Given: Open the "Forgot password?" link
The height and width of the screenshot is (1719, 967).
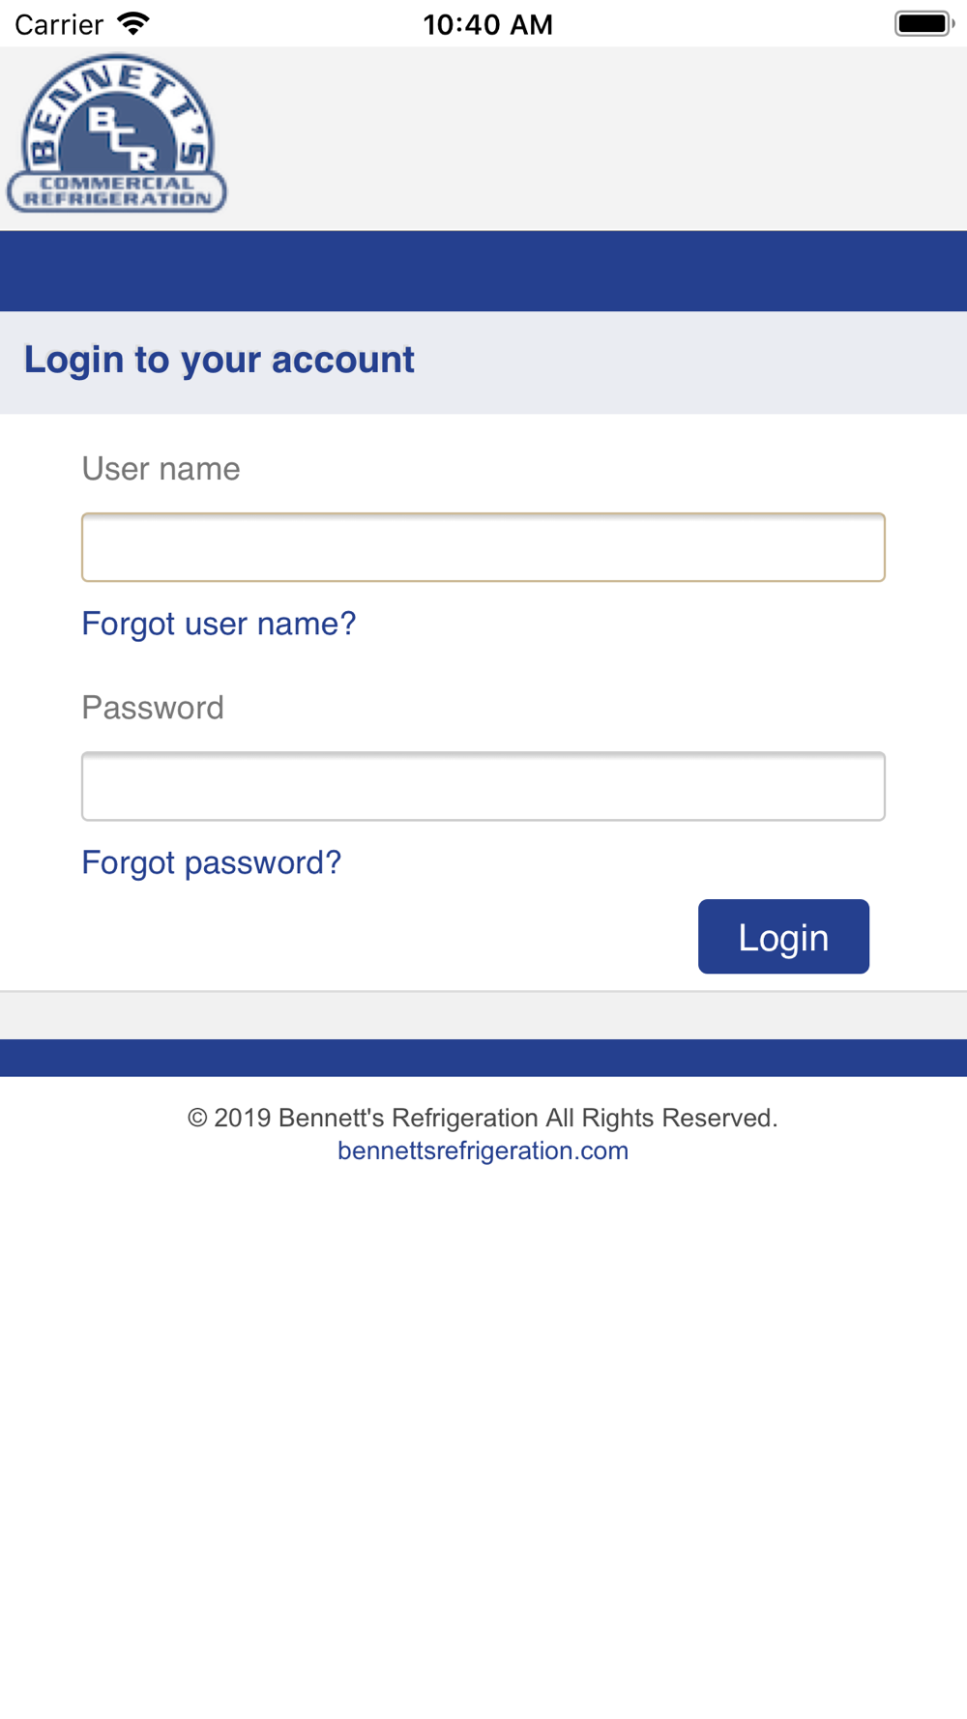Looking at the screenshot, I should pyautogui.click(x=212, y=862).
